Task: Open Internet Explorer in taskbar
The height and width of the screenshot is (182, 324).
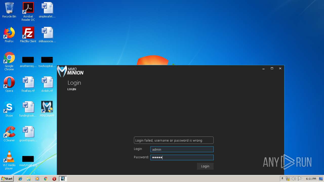Action: click(x=20, y=179)
